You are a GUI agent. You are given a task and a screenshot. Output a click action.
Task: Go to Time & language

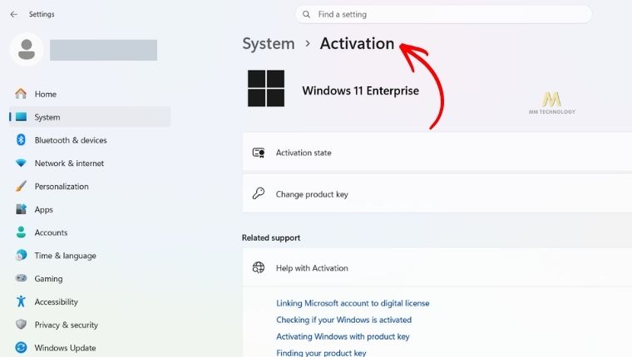(x=90, y=256)
